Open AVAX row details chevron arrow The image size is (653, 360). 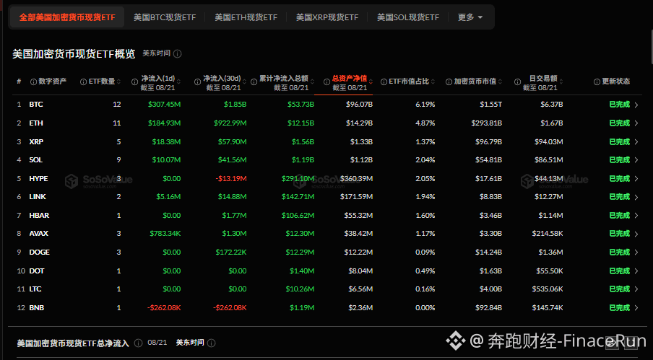(636, 234)
